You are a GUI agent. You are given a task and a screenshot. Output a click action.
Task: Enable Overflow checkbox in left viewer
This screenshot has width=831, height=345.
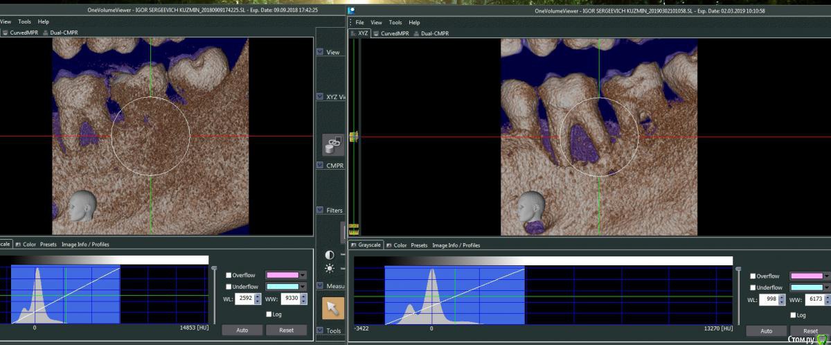coord(229,275)
